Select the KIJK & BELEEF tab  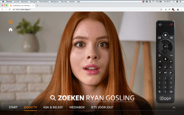(53, 107)
